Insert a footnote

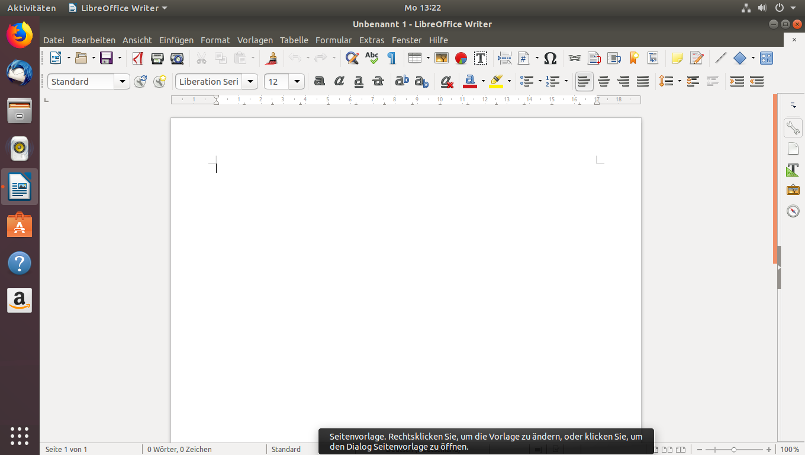point(594,58)
